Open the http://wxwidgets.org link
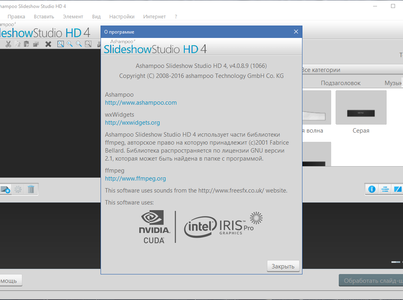This screenshot has height=300, width=403. (x=132, y=123)
